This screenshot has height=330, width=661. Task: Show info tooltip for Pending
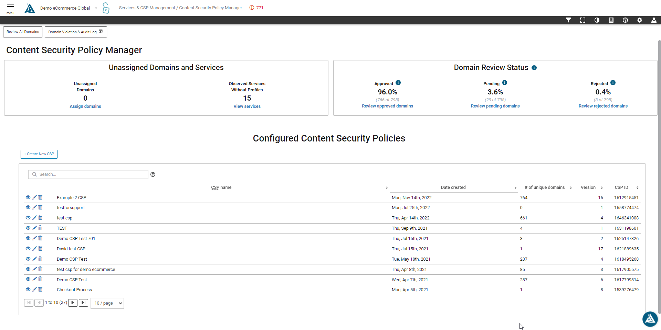[505, 83]
